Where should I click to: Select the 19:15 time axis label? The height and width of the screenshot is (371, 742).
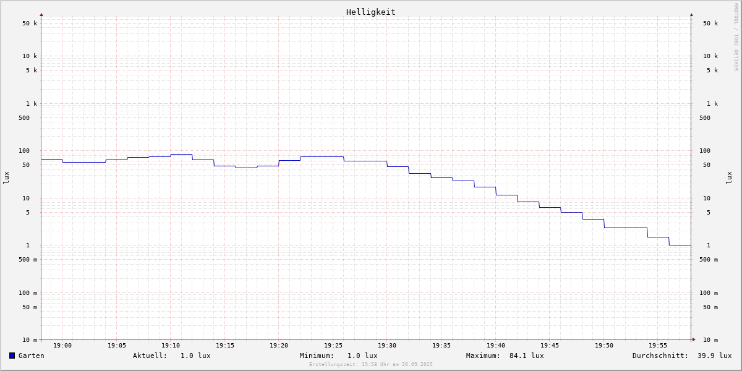(225, 346)
